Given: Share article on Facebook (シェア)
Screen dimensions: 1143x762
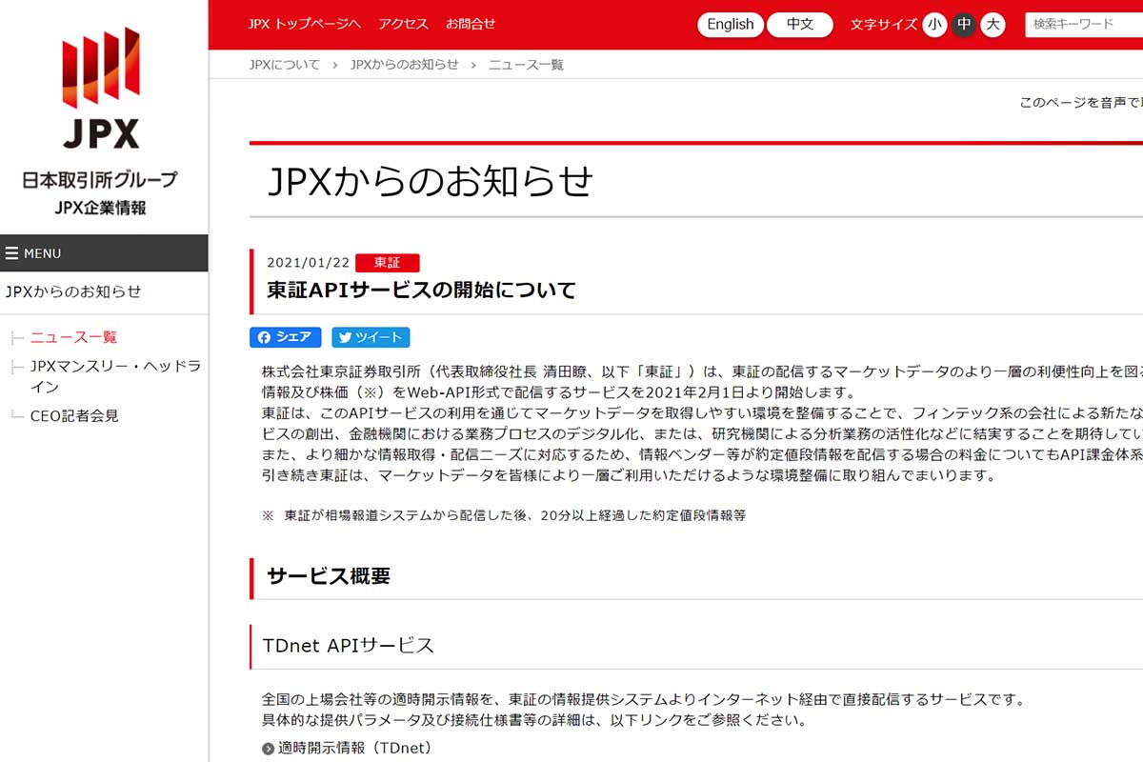Looking at the screenshot, I should [x=286, y=337].
